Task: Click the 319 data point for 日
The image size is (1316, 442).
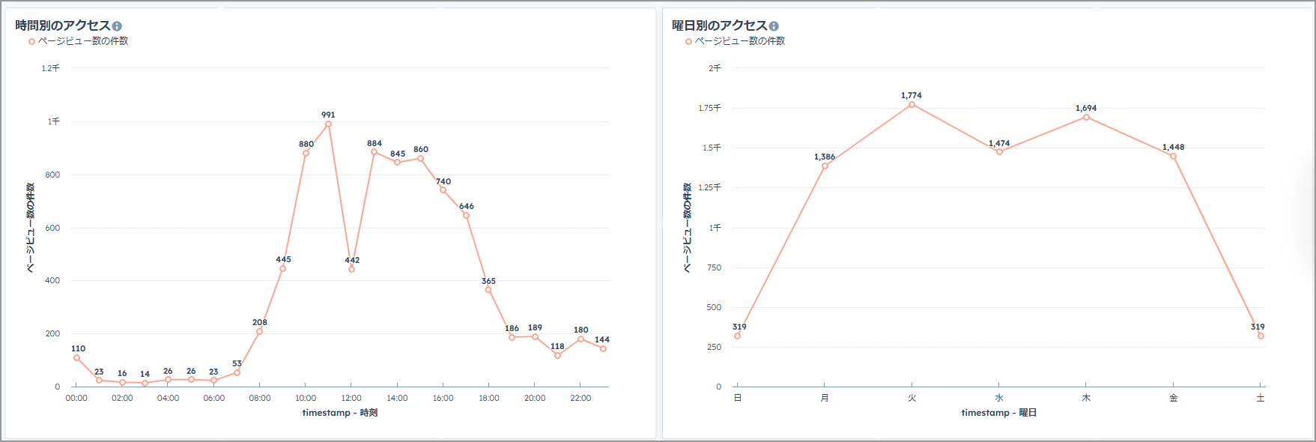Action: [x=738, y=336]
